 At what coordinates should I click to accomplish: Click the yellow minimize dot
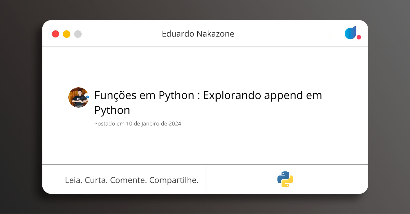coord(67,34)
